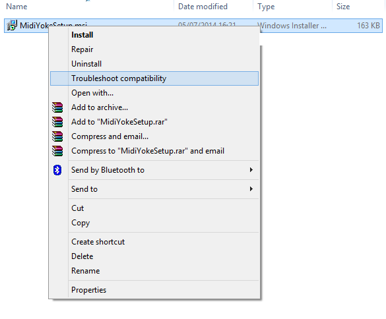Image resolution: width=386 pixels, height=319 pixels.
Task: Select Repair in the context menu
Action: coord(154,49)
